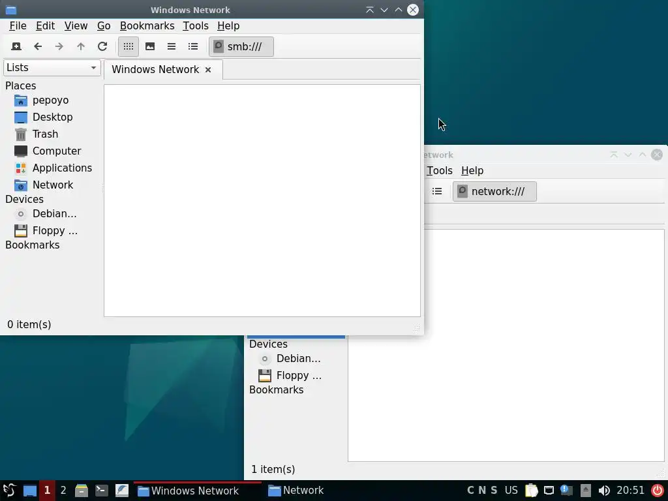Viewport: 668px width, 501px height.
Task: Switch to compact view mode
Action: (x=172, y=46)
